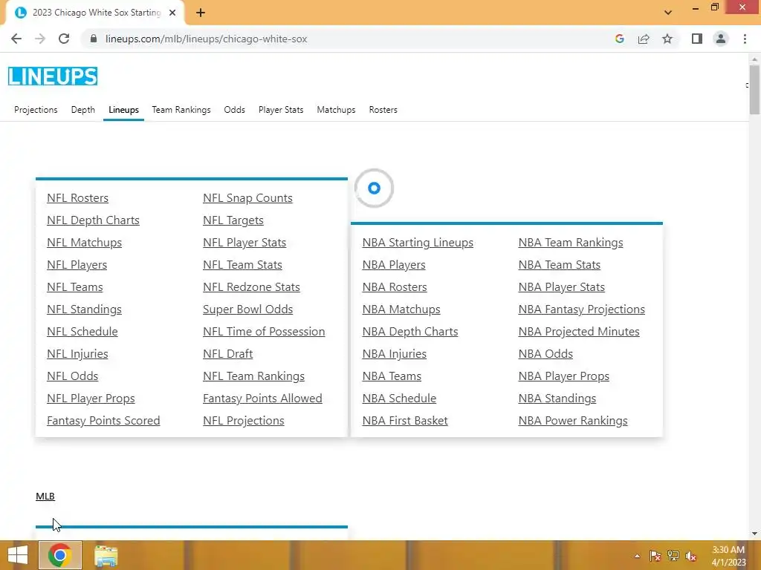
Task: Open NBA Team Rankings link
Action: [571, 243]
